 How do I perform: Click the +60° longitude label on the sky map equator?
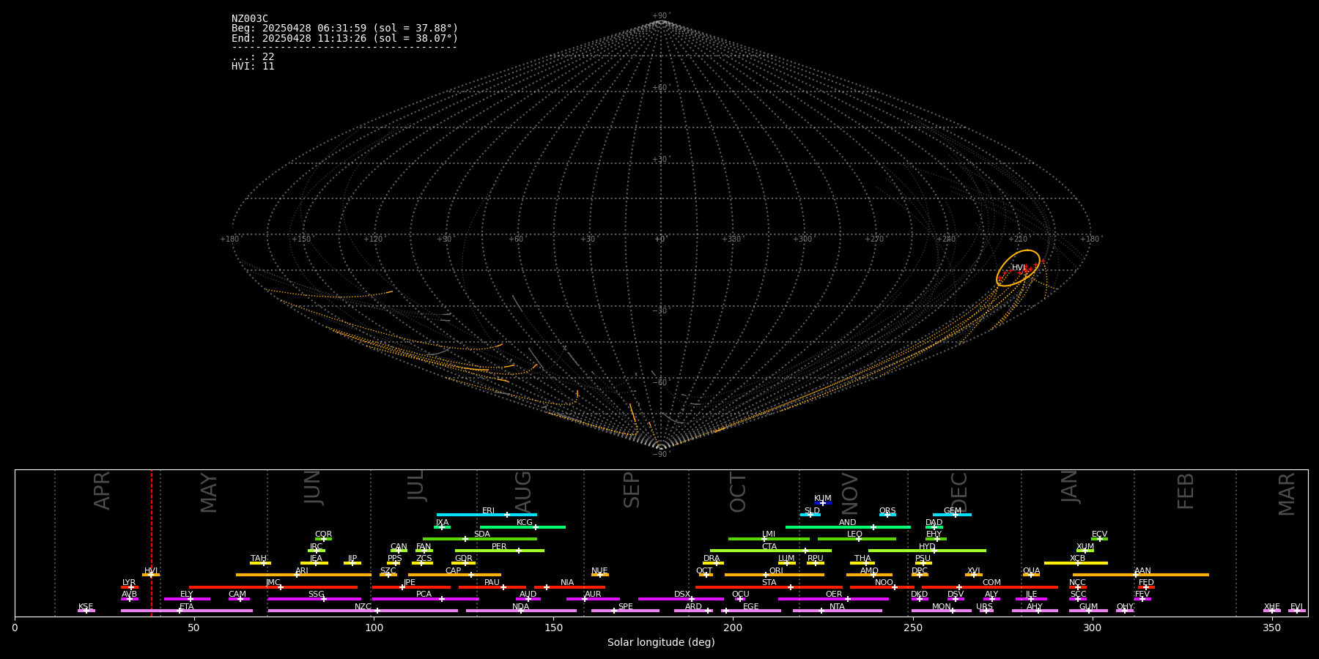pos(517,239)
